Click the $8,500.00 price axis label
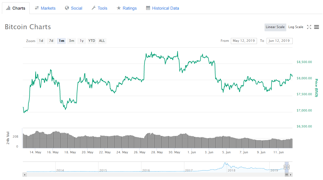 click(x=304, y=62)
